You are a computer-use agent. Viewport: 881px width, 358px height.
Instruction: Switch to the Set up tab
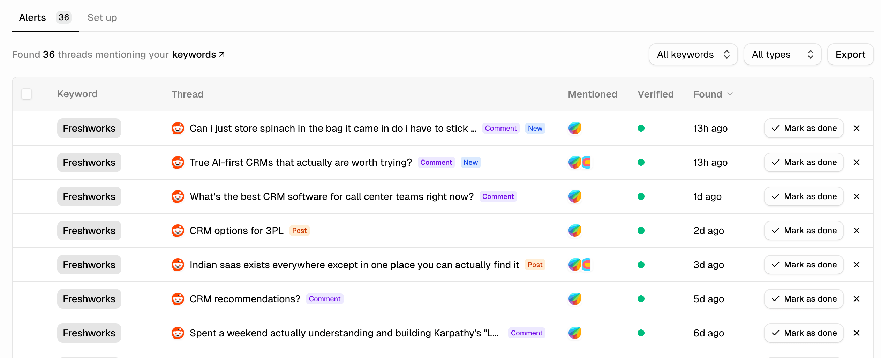[102, 17]
